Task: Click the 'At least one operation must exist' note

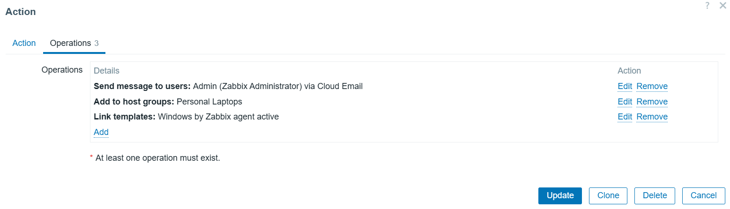Action: [157, 158]
